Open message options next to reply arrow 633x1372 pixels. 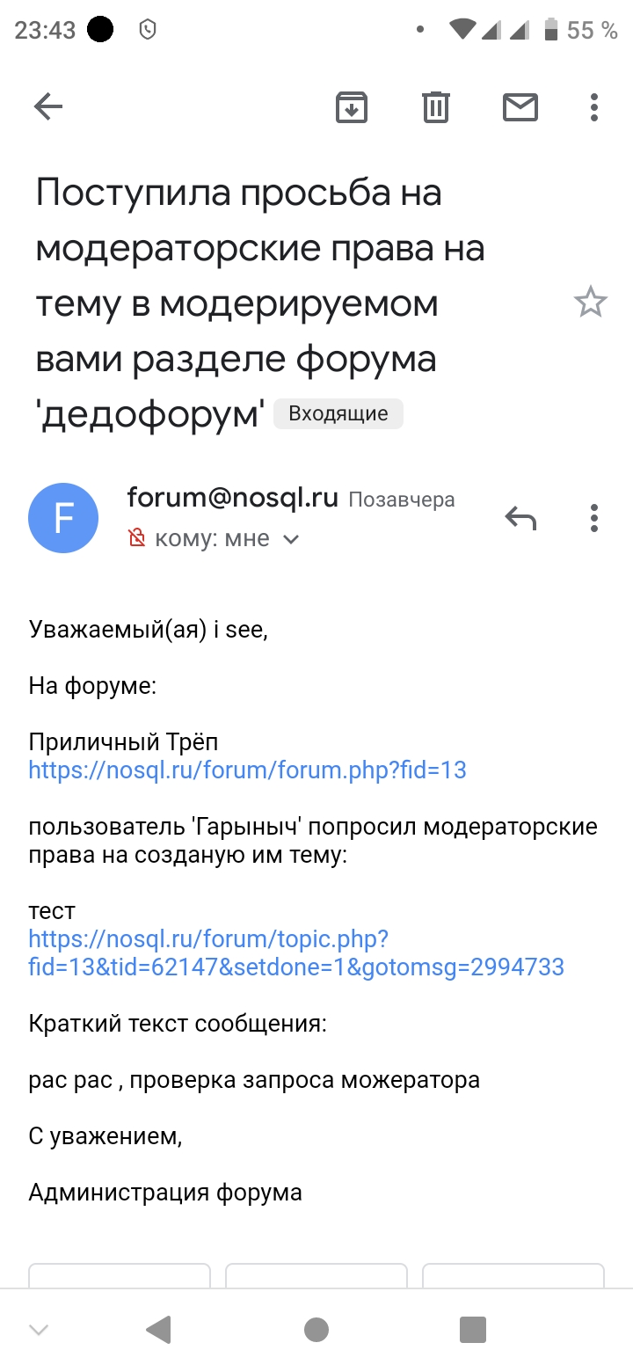tap(594, 518)
